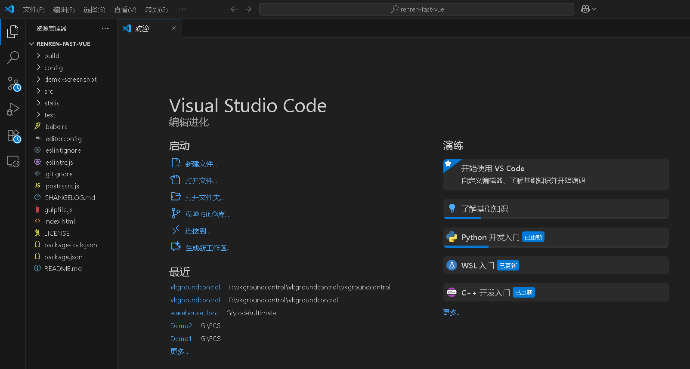Collapse the RENREN-FAST-VUE root folder
690x369 pixels.
[x=31, y=44]
